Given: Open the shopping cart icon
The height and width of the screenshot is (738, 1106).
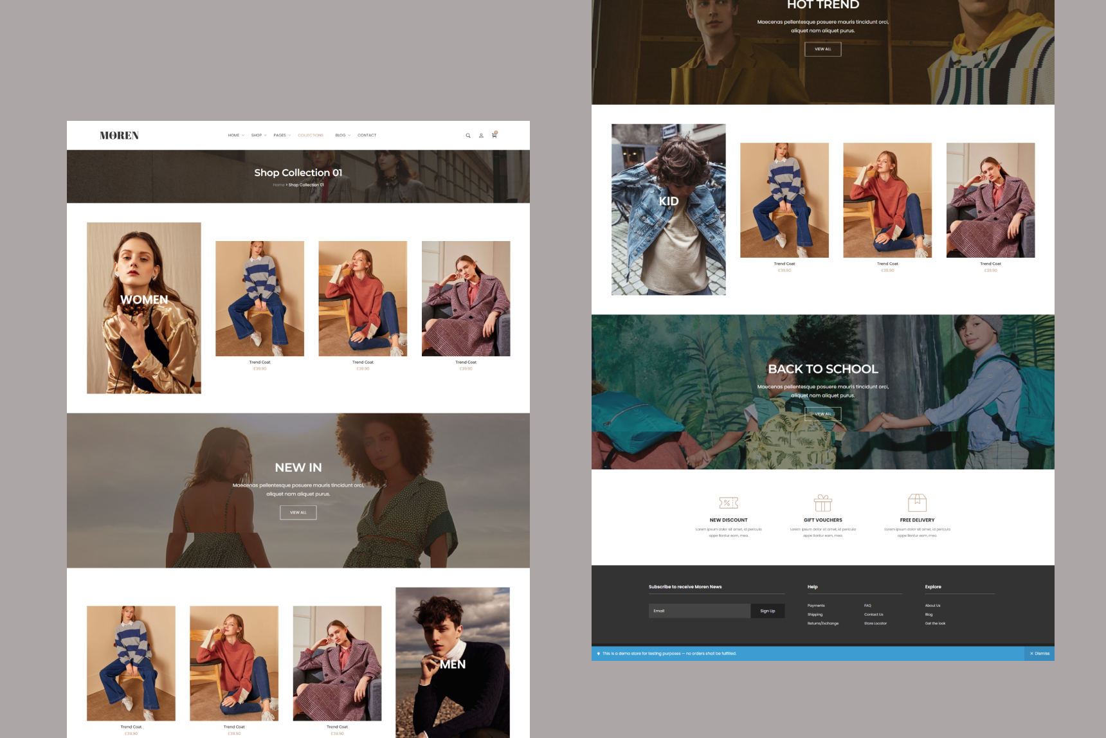Looking at the screenshot, I should [494, 135].
